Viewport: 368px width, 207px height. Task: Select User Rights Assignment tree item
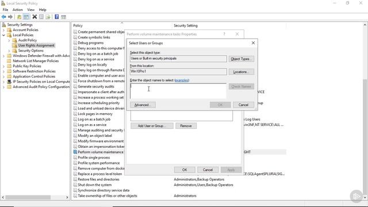point(36,45)
